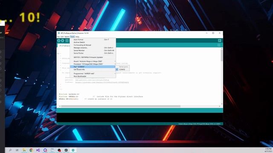This screenshot has height=153, width=273.
Task: Expand the Port COM59 submenu
Action: [93, 67]
